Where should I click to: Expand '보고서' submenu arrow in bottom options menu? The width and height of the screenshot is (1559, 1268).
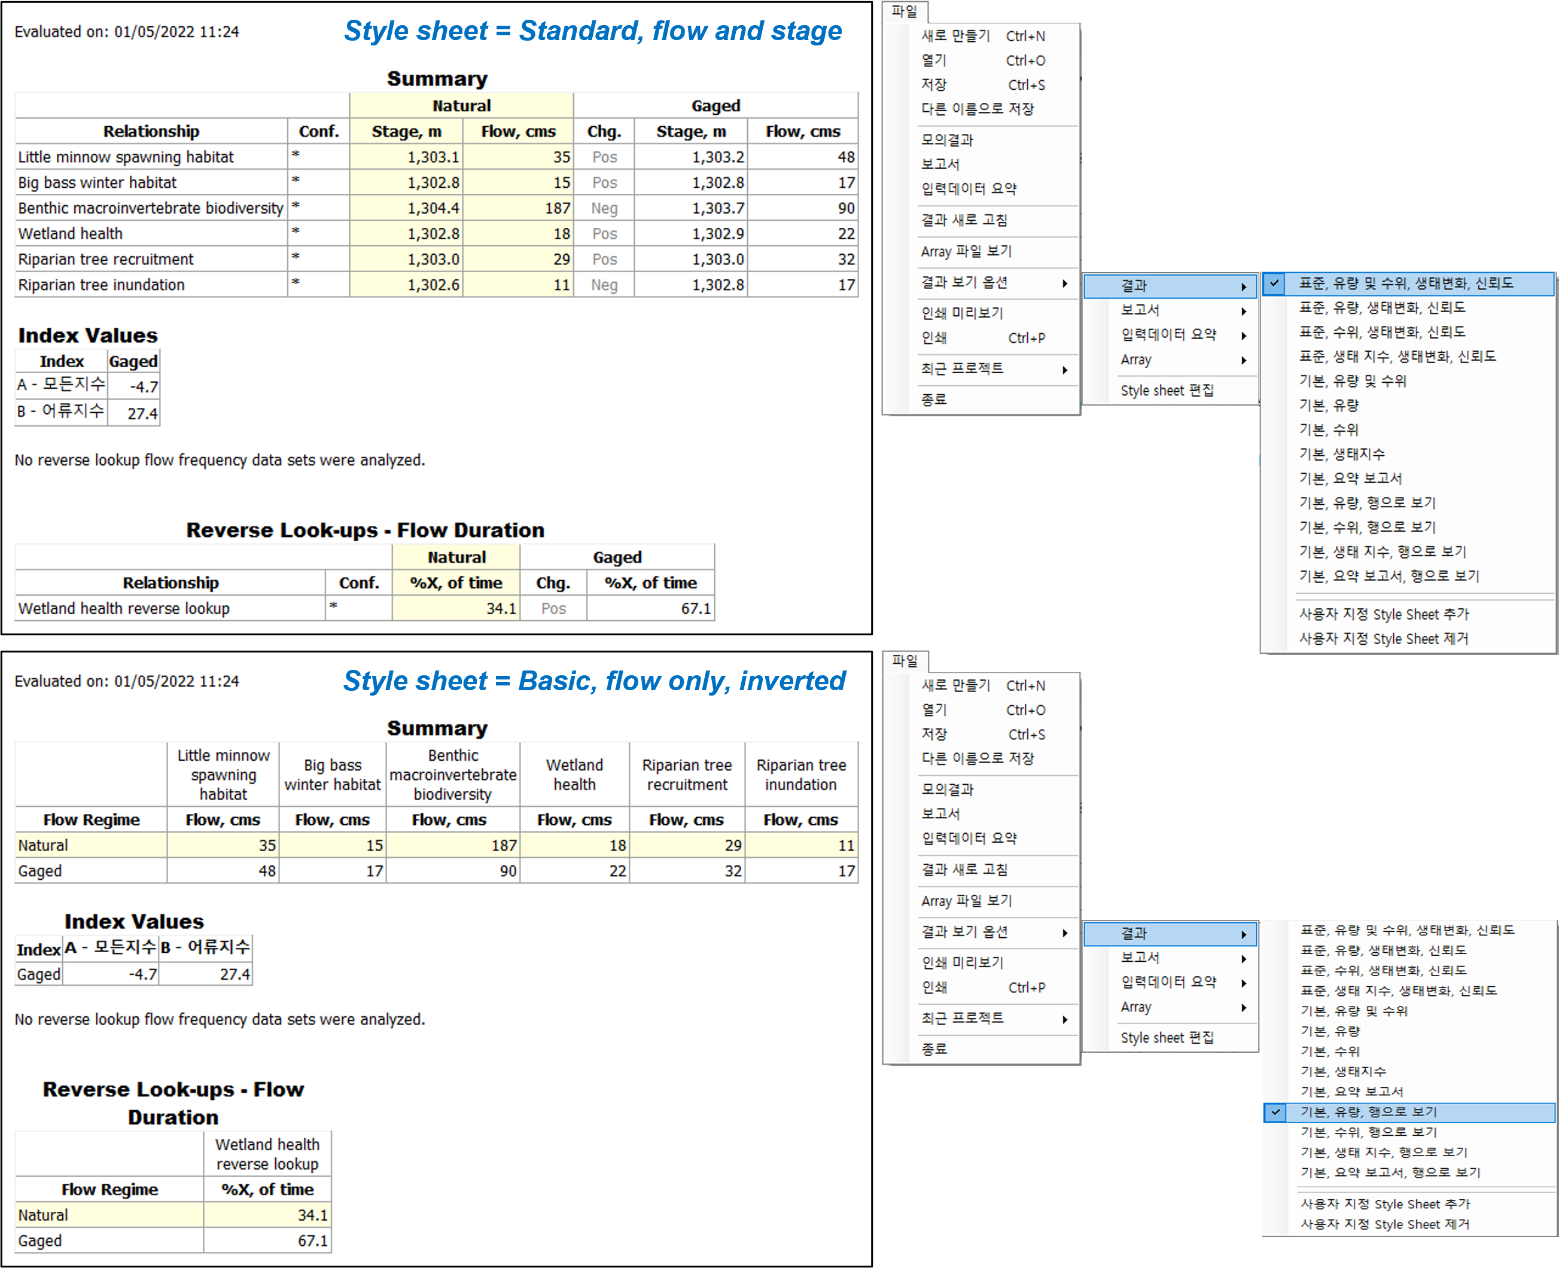point(1243,958)
